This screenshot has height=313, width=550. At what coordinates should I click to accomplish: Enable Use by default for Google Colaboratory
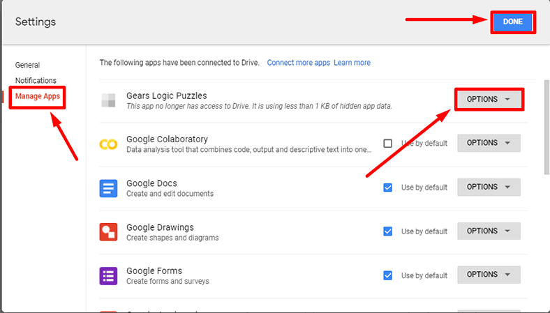(x=387, y=144)
